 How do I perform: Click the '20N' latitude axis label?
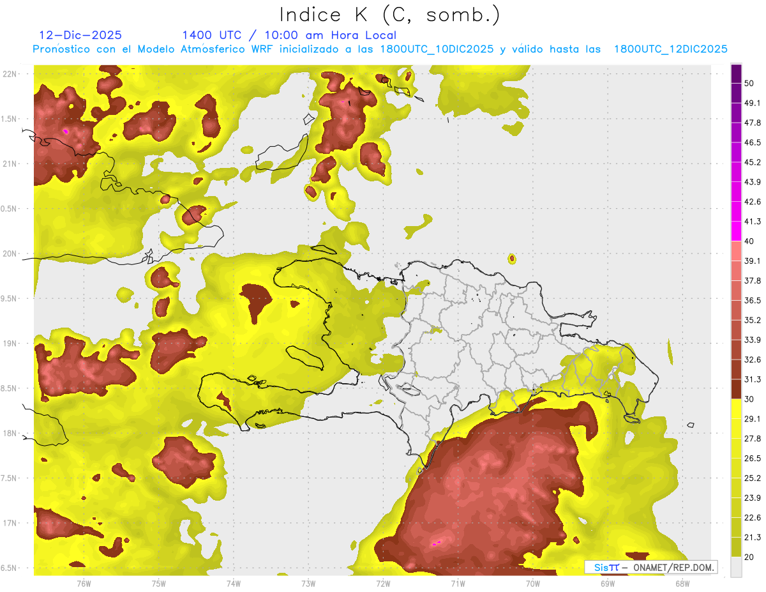click(x=10, y=254)
